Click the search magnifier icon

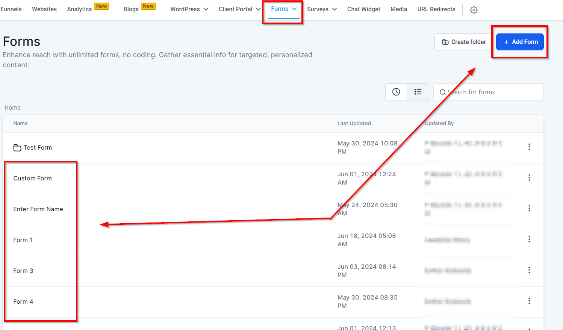(443, 92)
